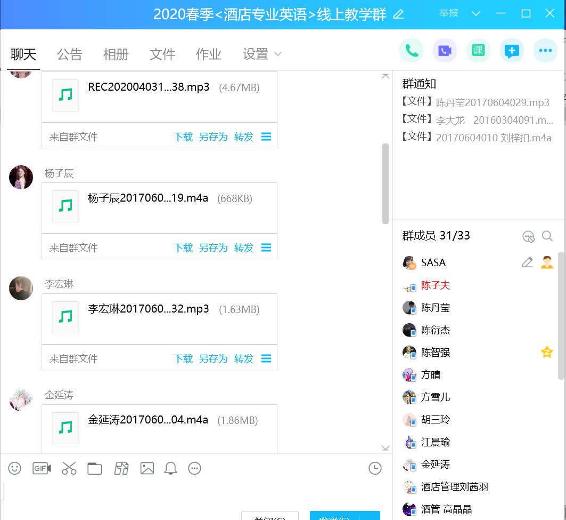Viewport: 566px width, 520px height.
Task: Click the send image icon
Action: 147,468
